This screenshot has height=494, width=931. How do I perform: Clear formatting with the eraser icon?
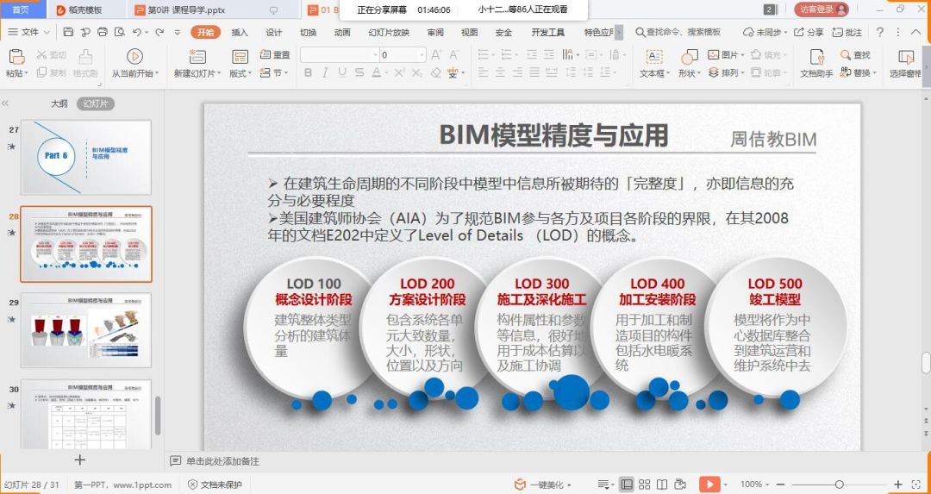pyautogui.click(x=436, y=73)
